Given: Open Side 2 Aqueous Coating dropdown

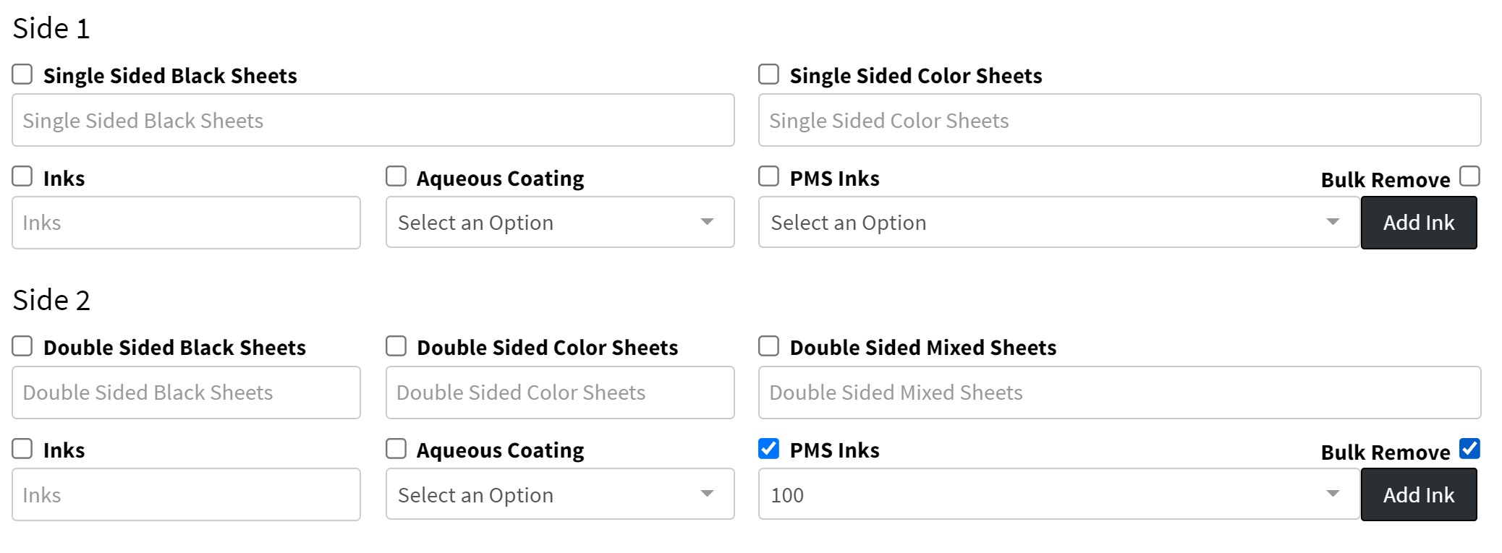Looking at the screenshot, I should point(559,494).
